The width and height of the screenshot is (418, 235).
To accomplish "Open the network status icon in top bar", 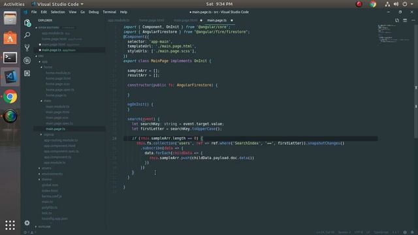I will click(387, 4).
